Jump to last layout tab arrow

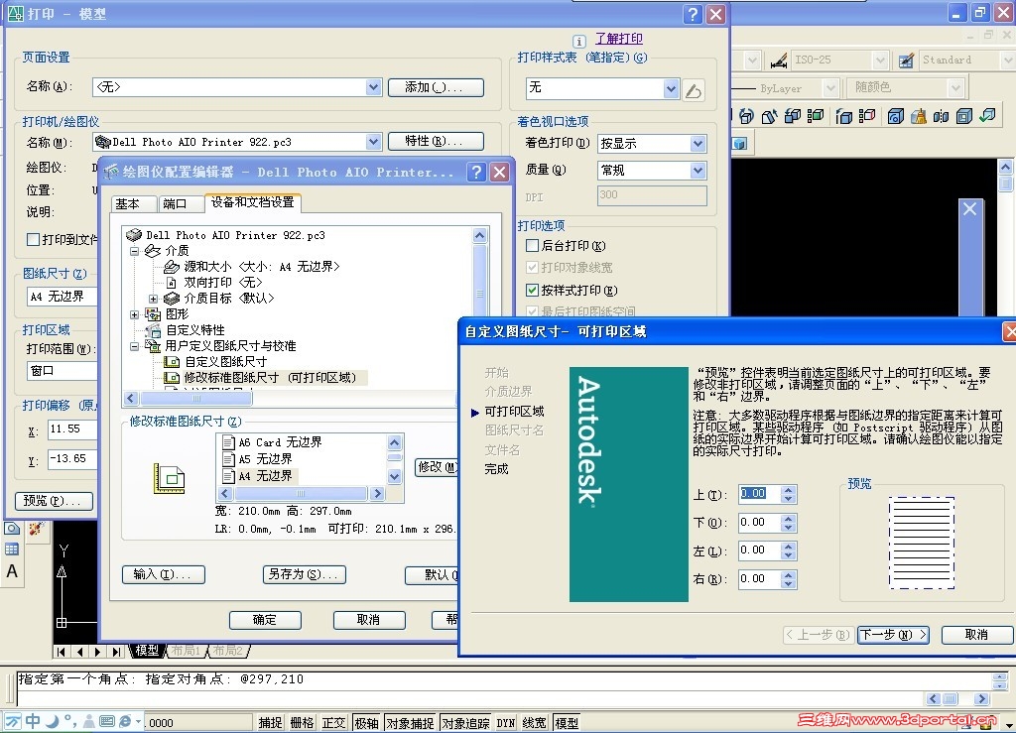(116, 652)
